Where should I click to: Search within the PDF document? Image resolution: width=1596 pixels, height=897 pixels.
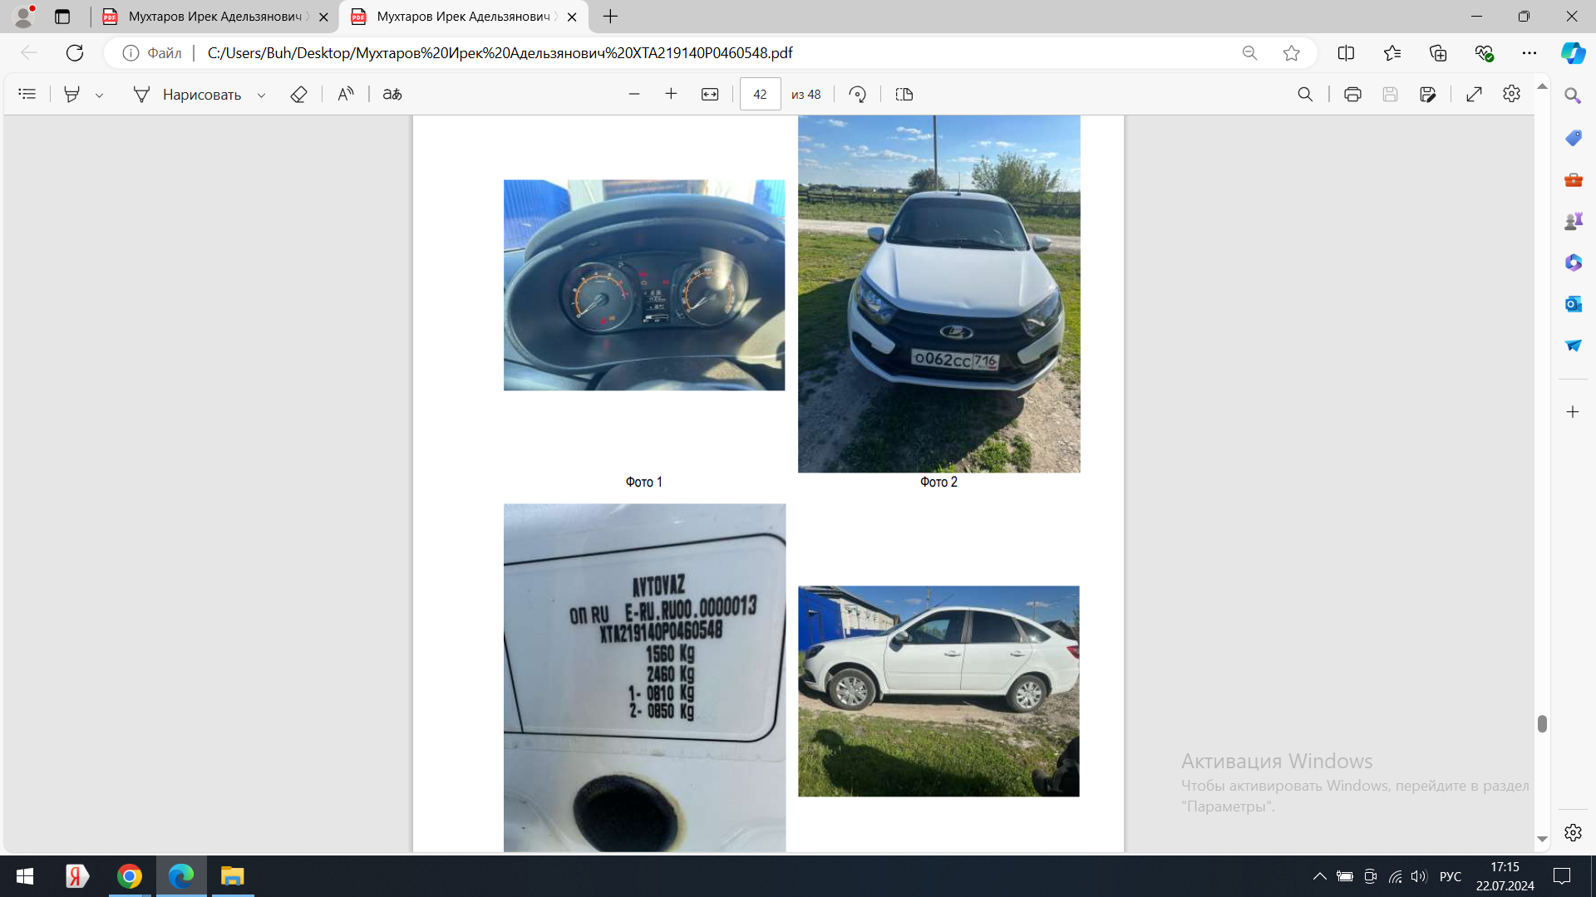pyautogui.click(x=1305, y=95)
